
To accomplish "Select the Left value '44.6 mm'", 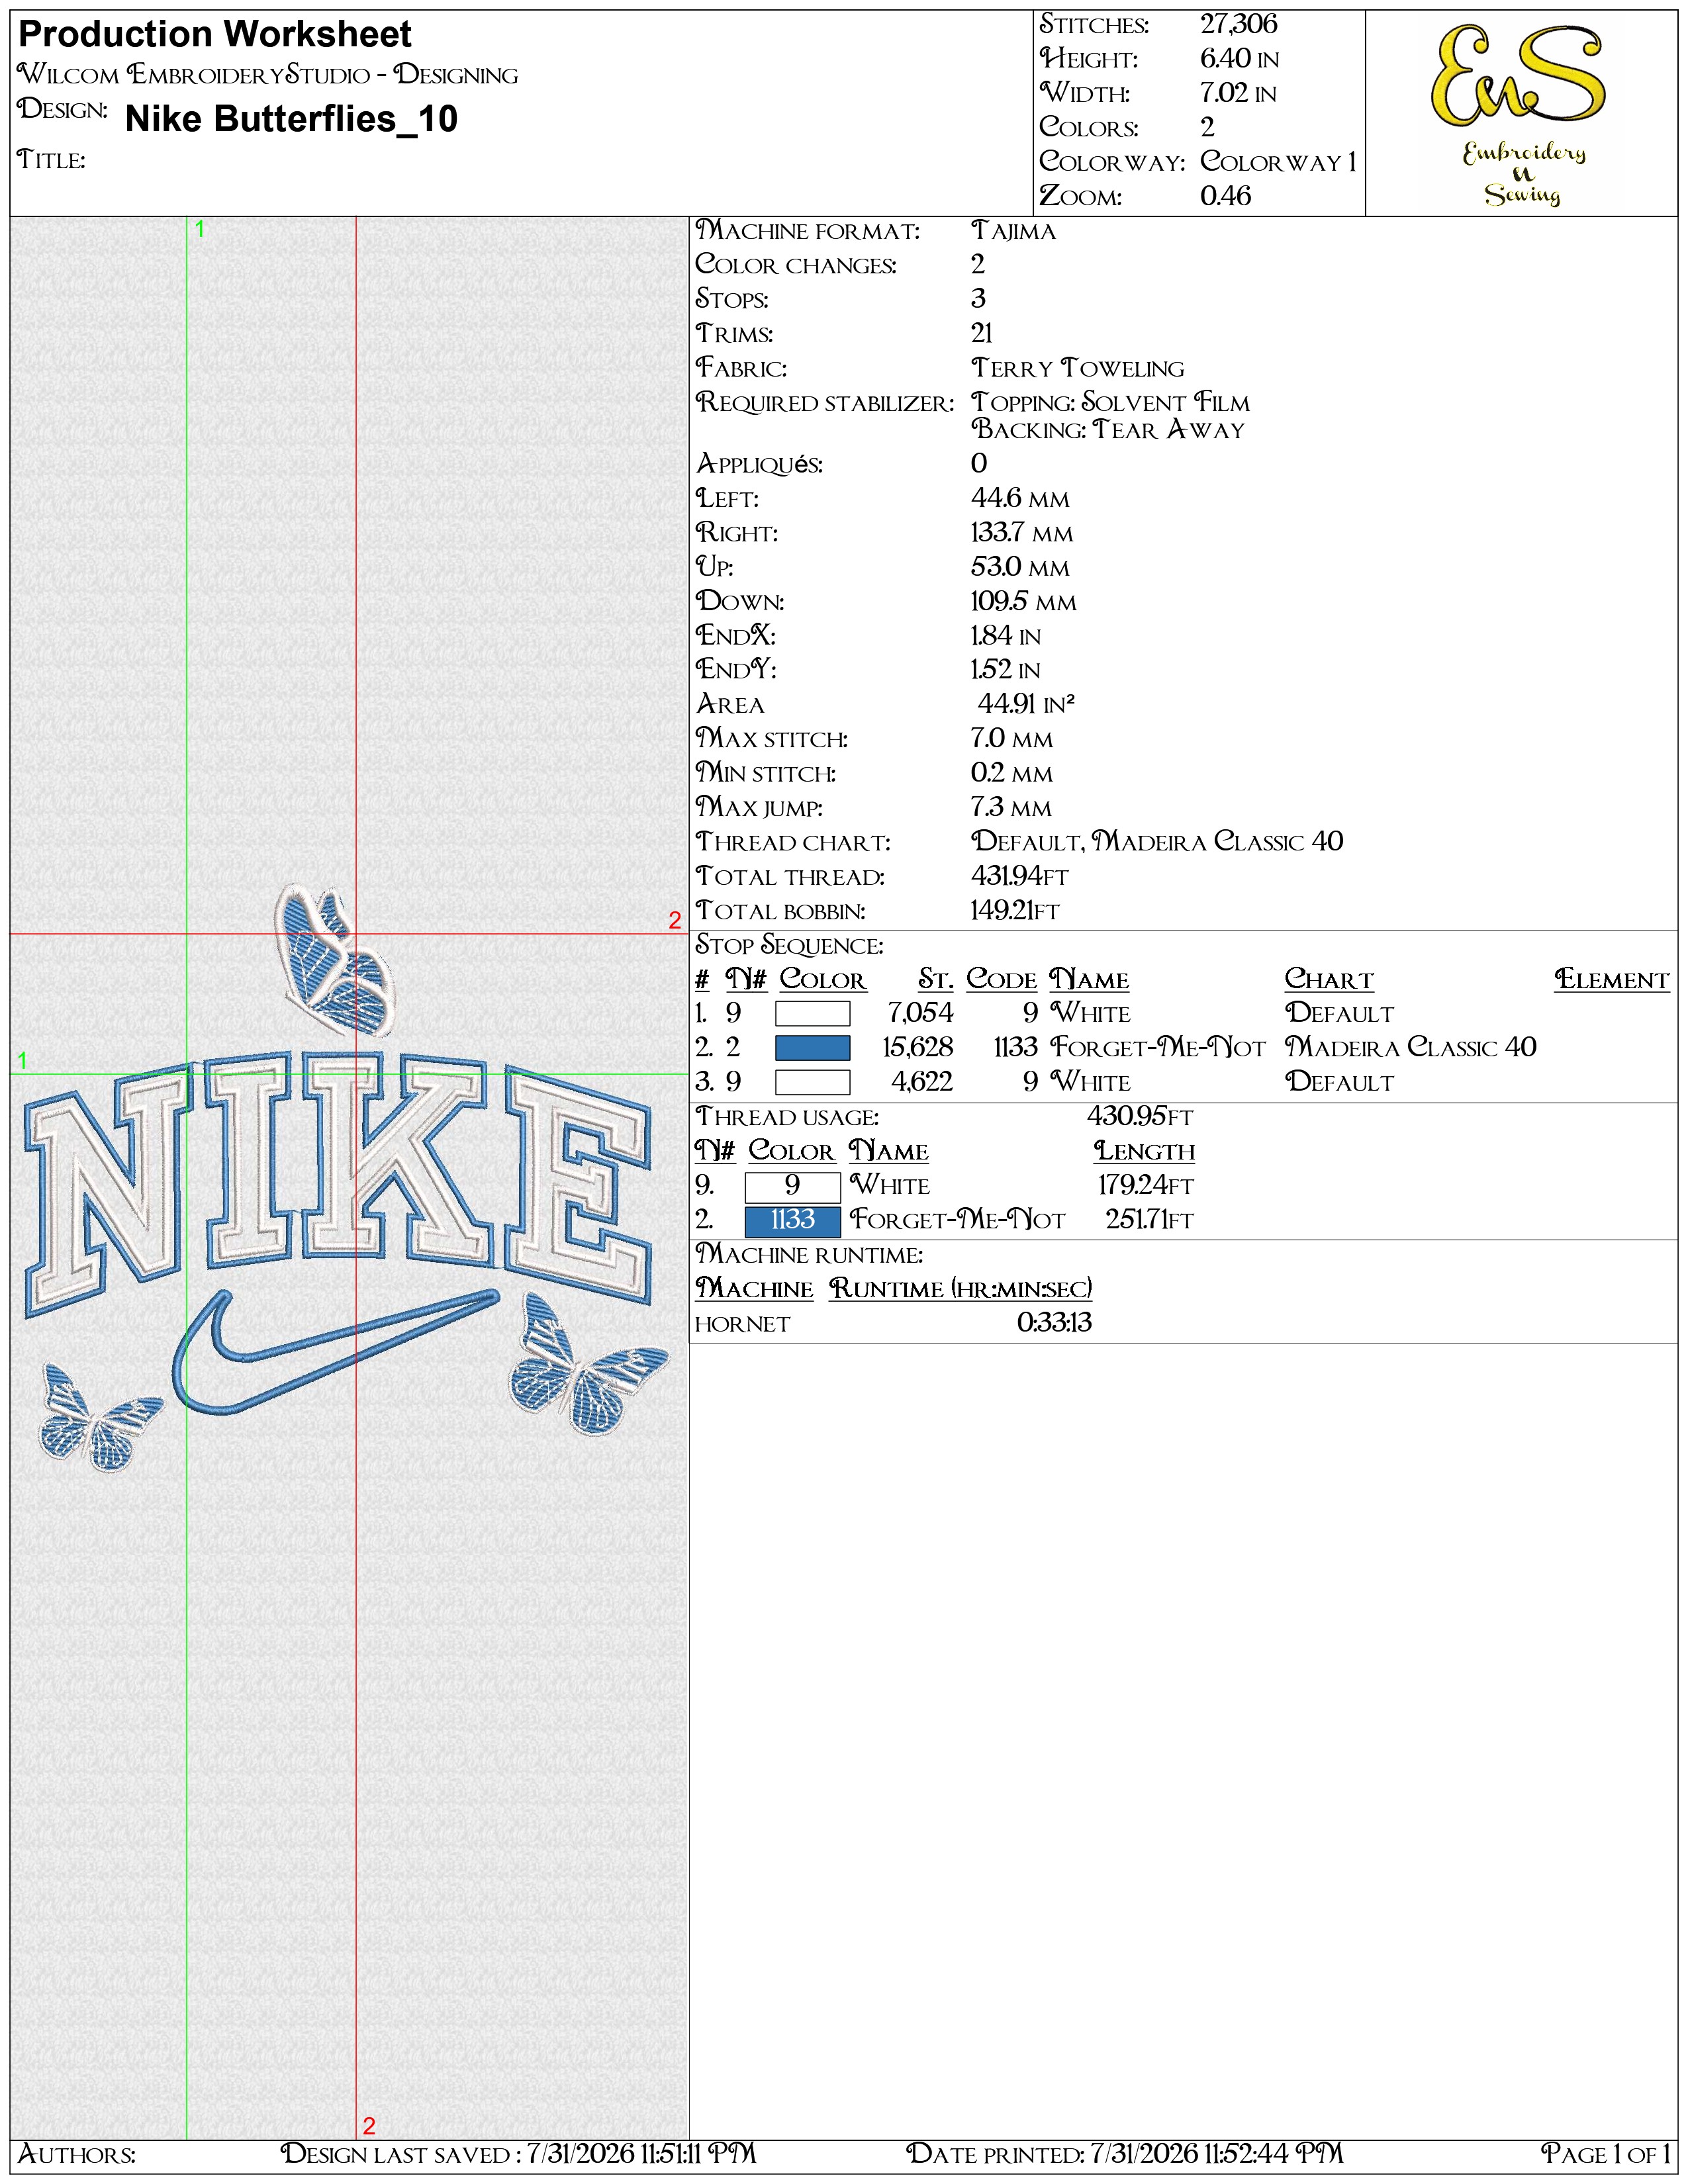I will coord(1020,498).
